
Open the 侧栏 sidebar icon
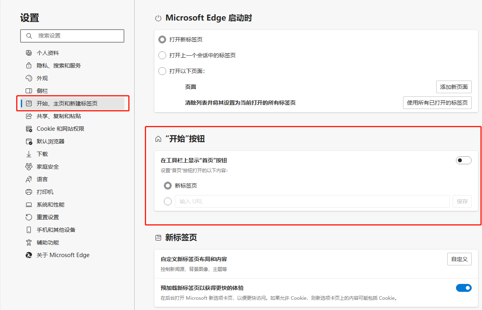(x=29, y=90)
